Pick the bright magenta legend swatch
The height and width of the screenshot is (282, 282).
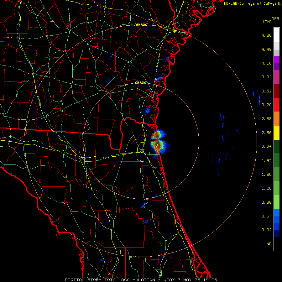277,60
